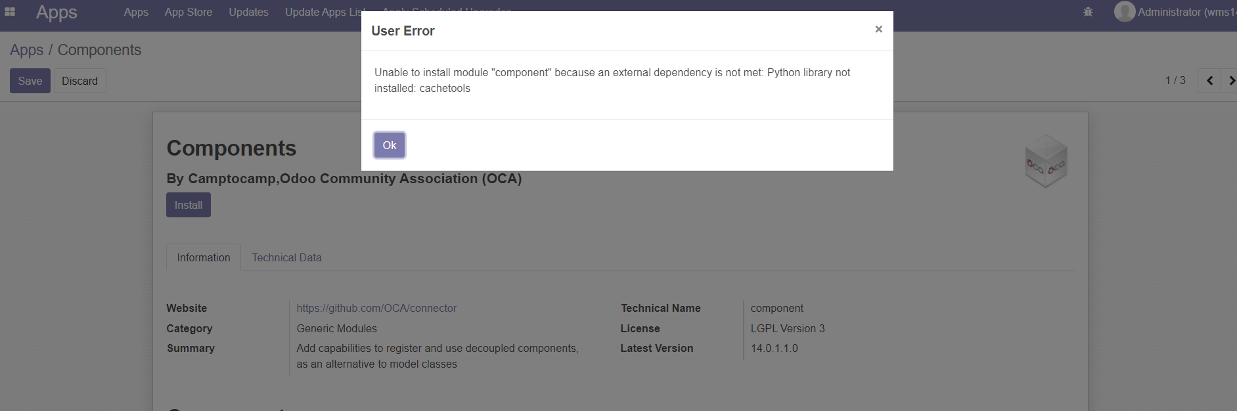Screen dimensions: 1237x411
Task: Click the 'Website' field label
Action: [x=187, y=308]
